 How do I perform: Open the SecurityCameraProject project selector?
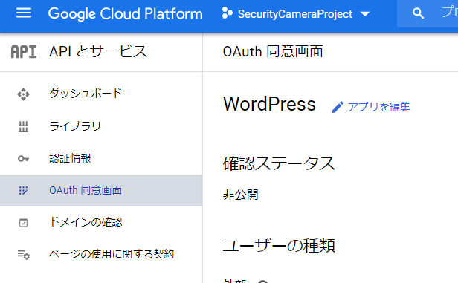296,13
